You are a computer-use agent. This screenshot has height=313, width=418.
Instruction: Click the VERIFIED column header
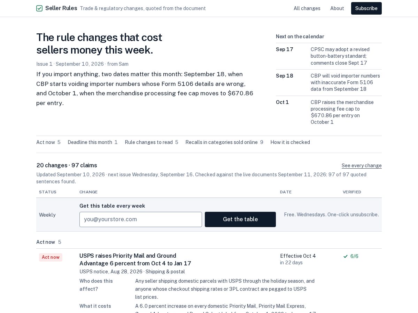pos(352,192)
